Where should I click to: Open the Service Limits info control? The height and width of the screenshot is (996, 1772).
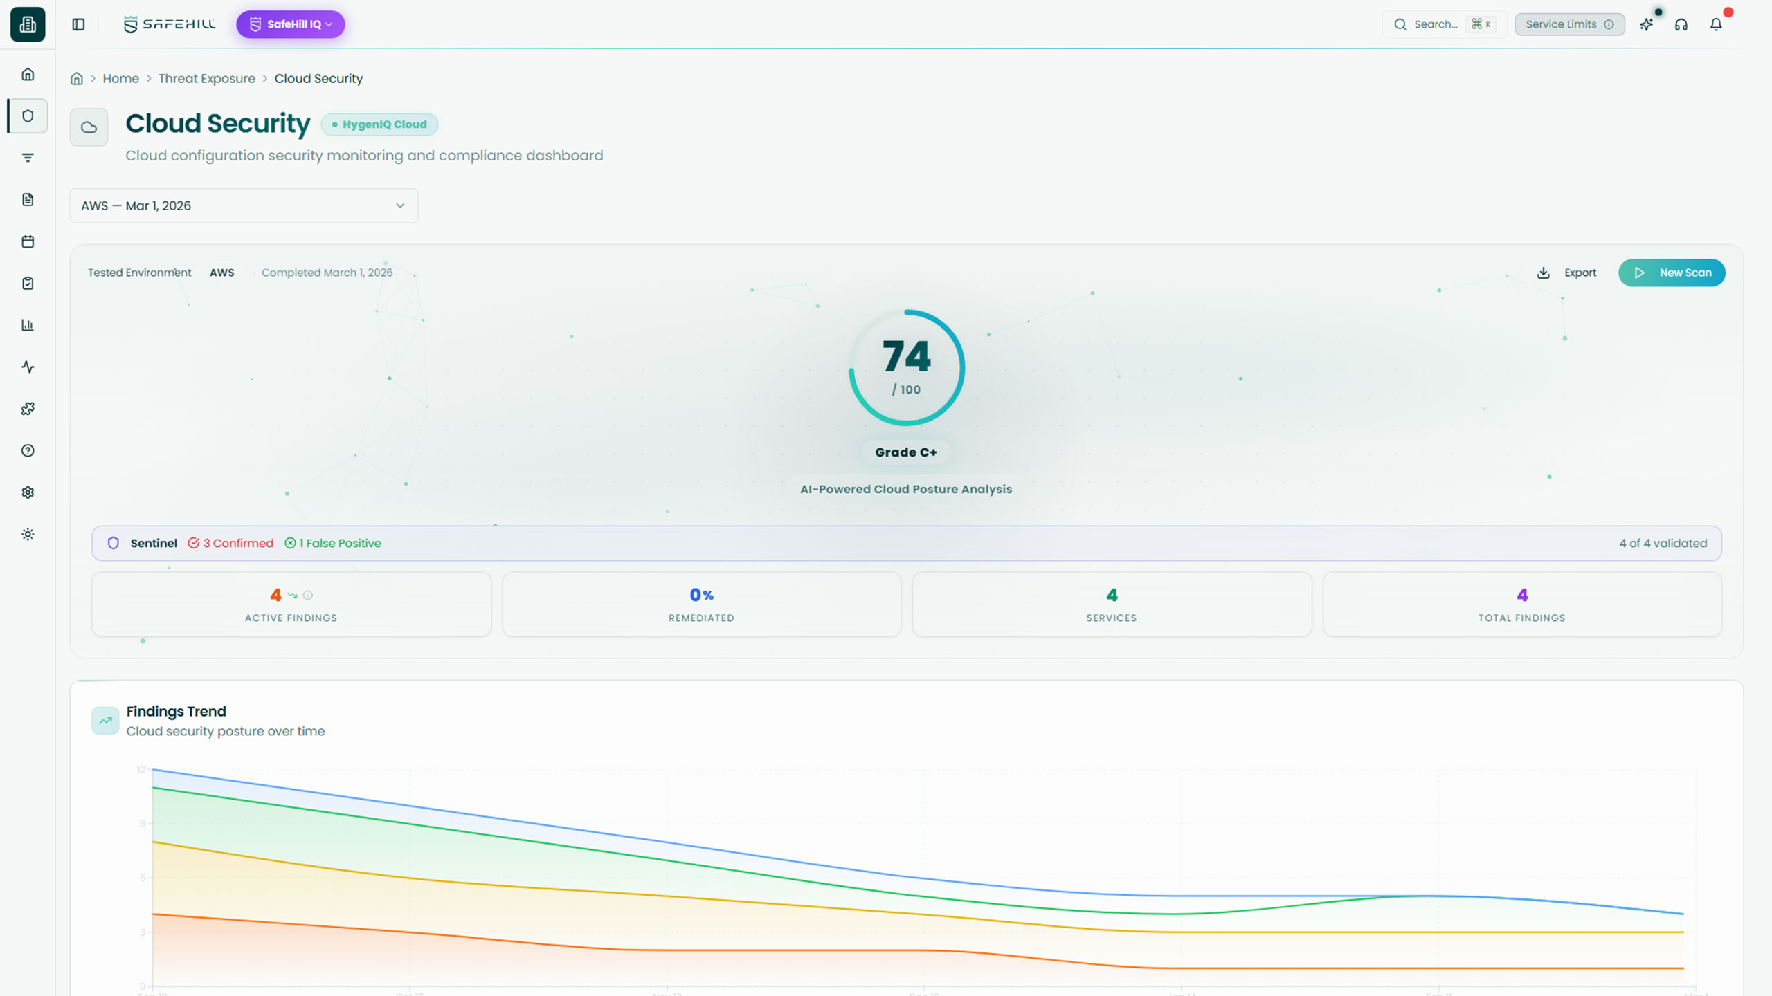(x=1568, y=24)
